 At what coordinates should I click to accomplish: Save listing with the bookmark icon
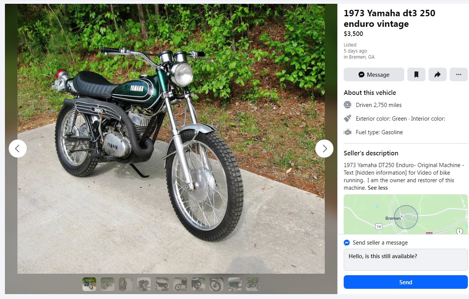pos(416,74)
